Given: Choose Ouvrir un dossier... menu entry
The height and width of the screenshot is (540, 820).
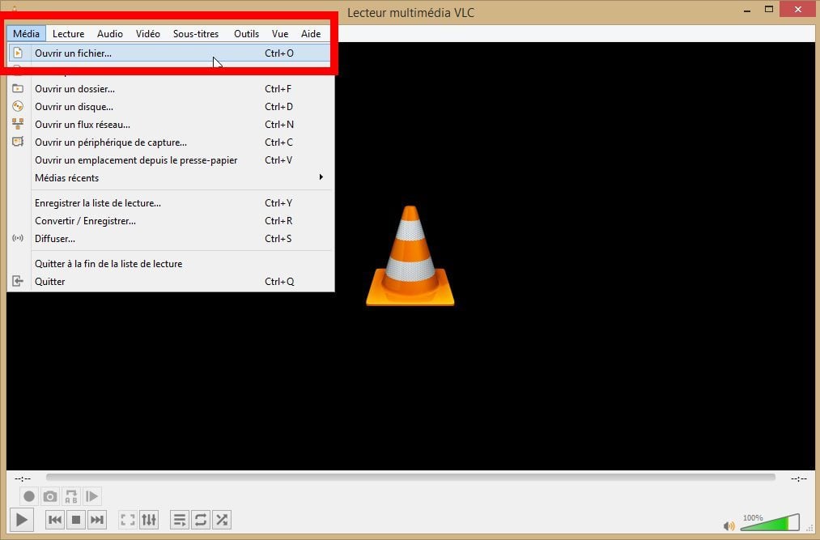Looking at the screenshot, I should pos(171,89).
